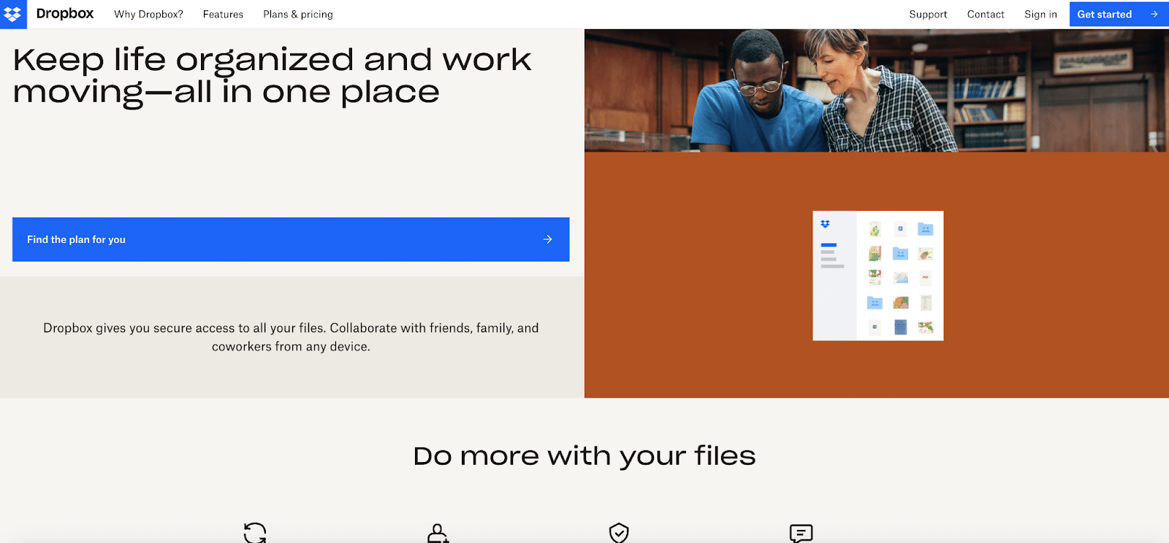Click Find the plan for you button
The image size is (1169, 543).
(290, 239)
